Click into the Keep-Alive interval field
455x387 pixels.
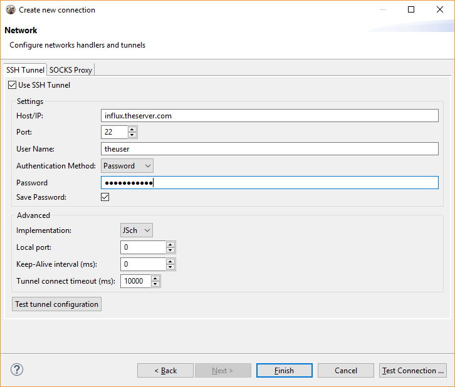[x=143, y=264]
